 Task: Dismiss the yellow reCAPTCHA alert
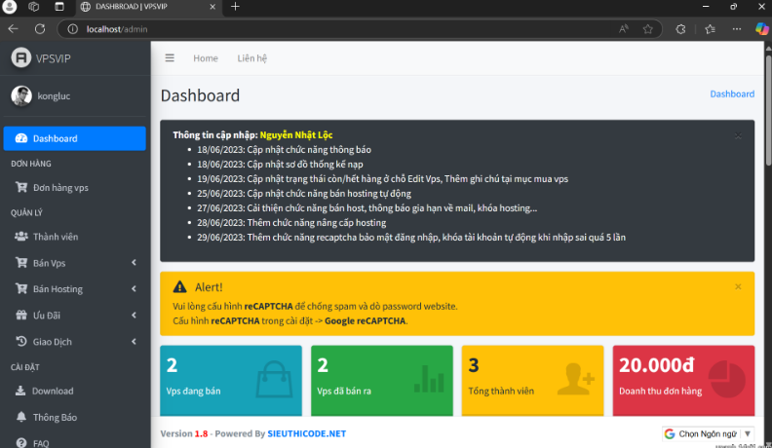pyautogui.click(x=738, y=286)
